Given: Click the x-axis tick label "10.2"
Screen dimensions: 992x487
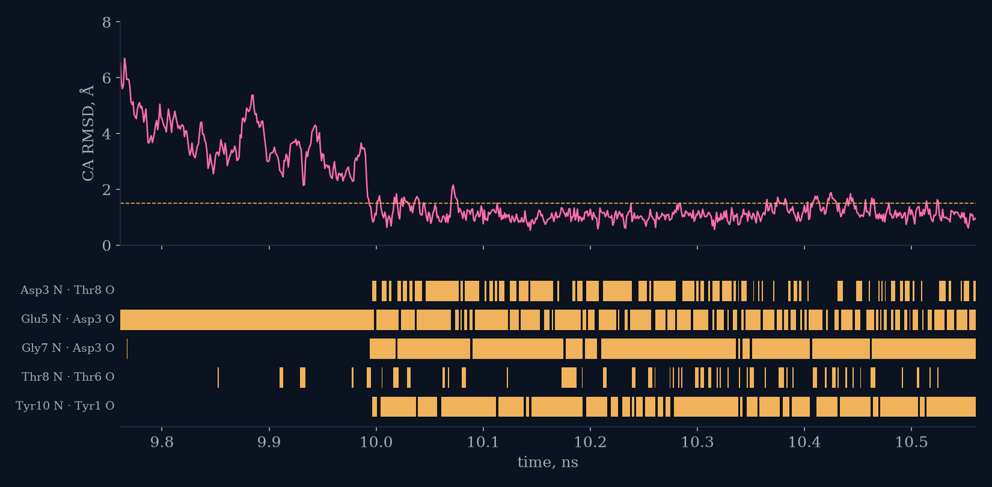Looking at the screenshot, I should [x=590, y=443].
